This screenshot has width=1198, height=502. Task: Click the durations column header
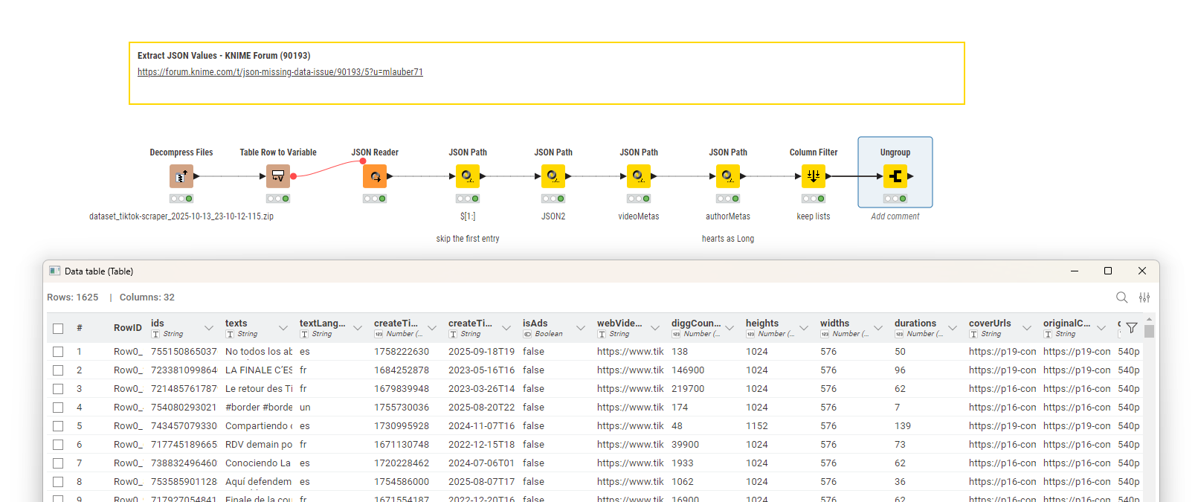[x=915, y=324]
